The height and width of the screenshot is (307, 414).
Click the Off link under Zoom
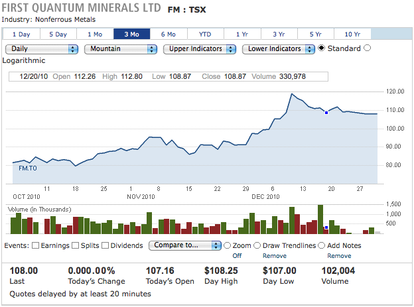(x=237, y=256)
